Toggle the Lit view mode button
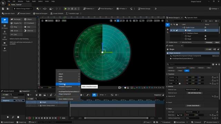Screen dimensions: 221x124 (x=58, y=21)
